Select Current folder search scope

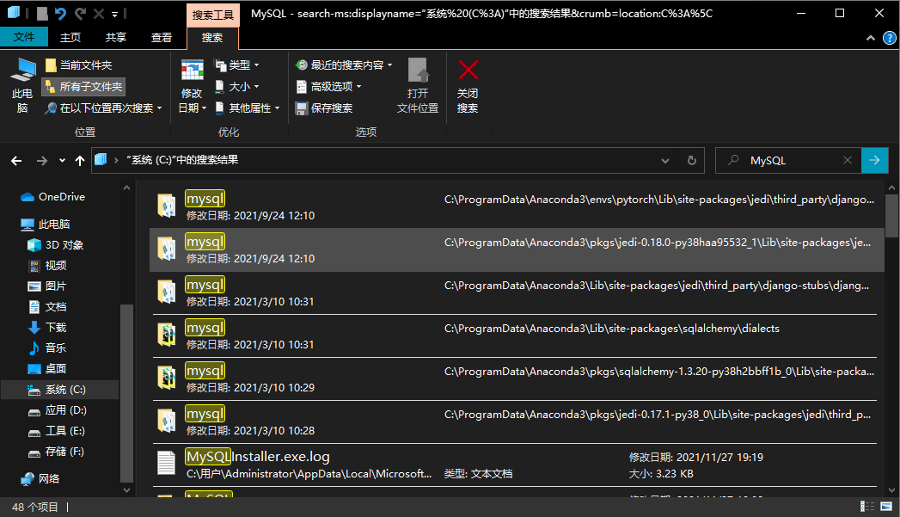pyautogui.click(x=78, y=65)
